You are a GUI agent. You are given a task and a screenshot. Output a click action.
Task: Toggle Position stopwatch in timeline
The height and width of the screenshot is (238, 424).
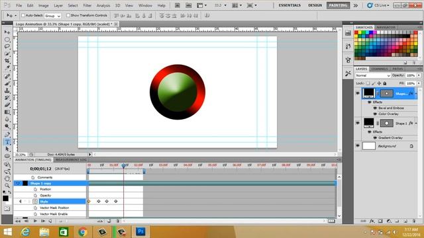coord(35,189)
